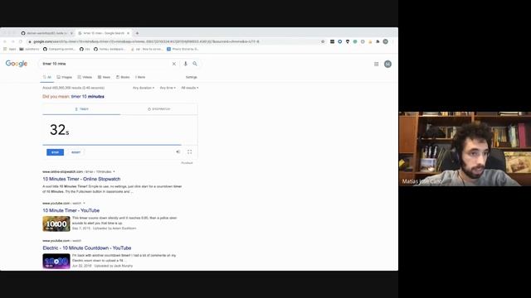The height and width of the screenshot is (298, 531).
Task: Open the Videos search tab
Action: coord(85,77)
